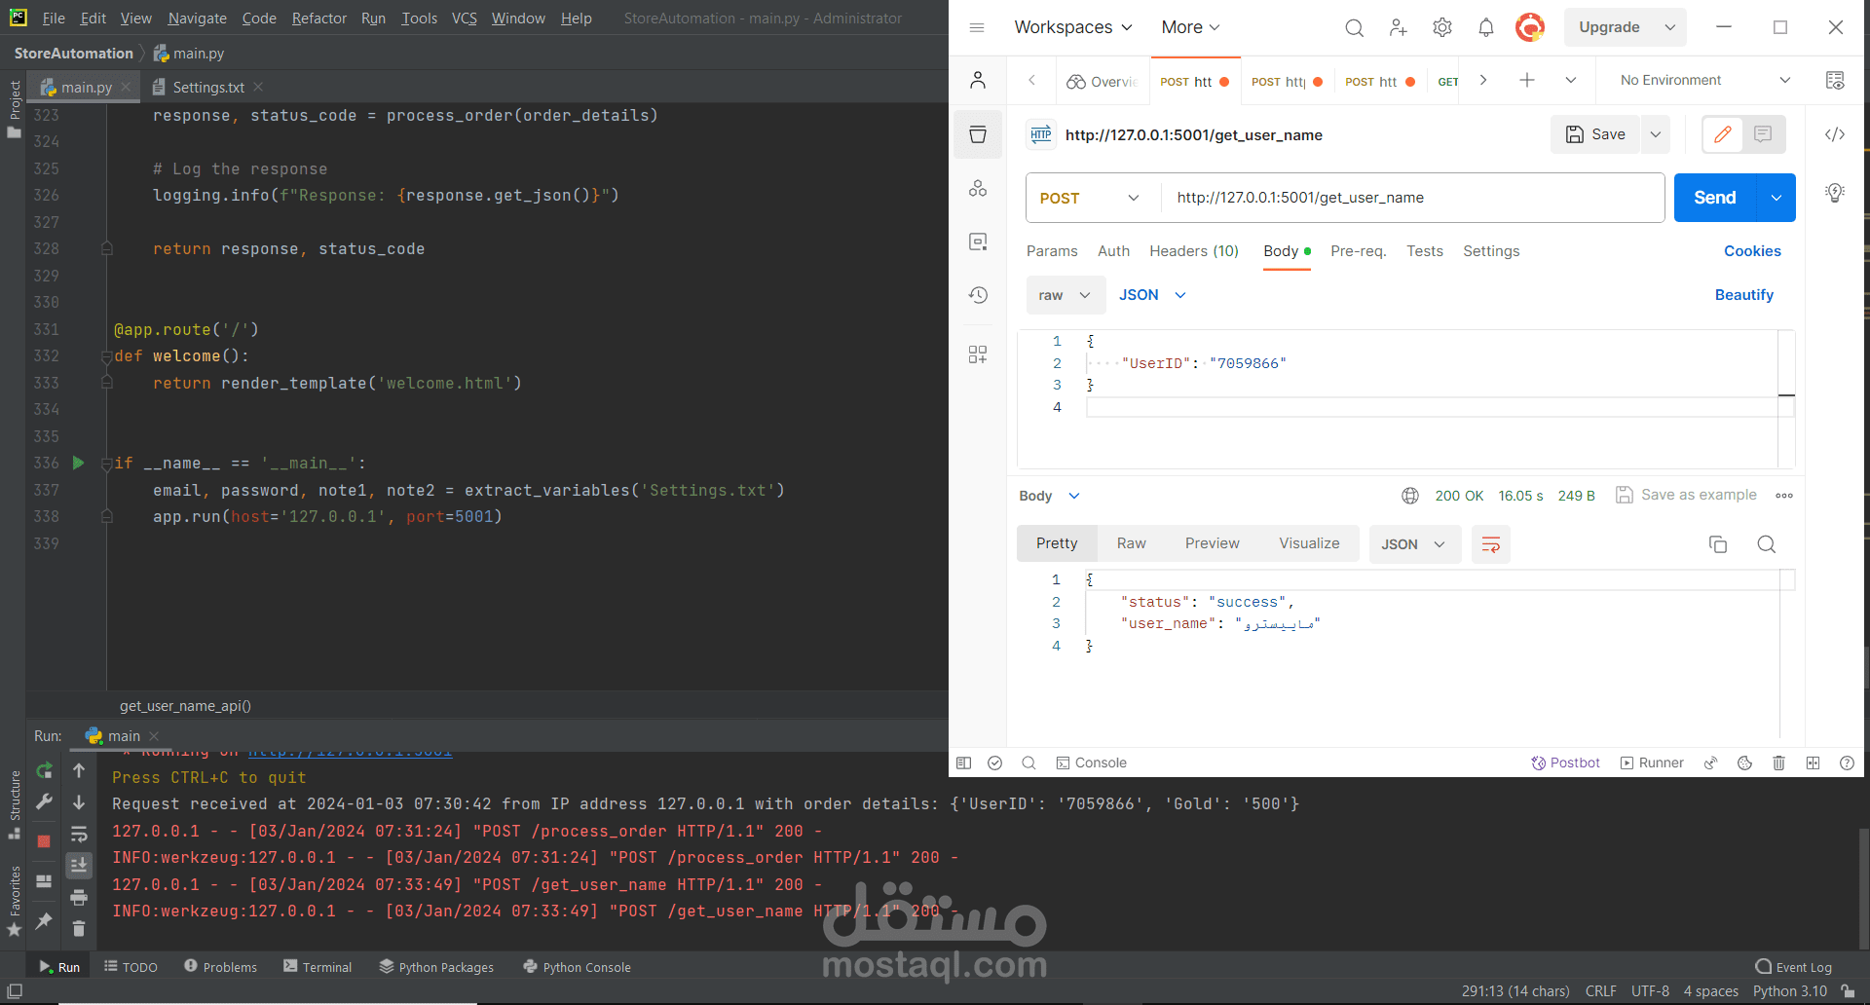Open the code snippet panel icon
The height and width of the screenshot is (1005, 1870).
(x=1835, y=134)
